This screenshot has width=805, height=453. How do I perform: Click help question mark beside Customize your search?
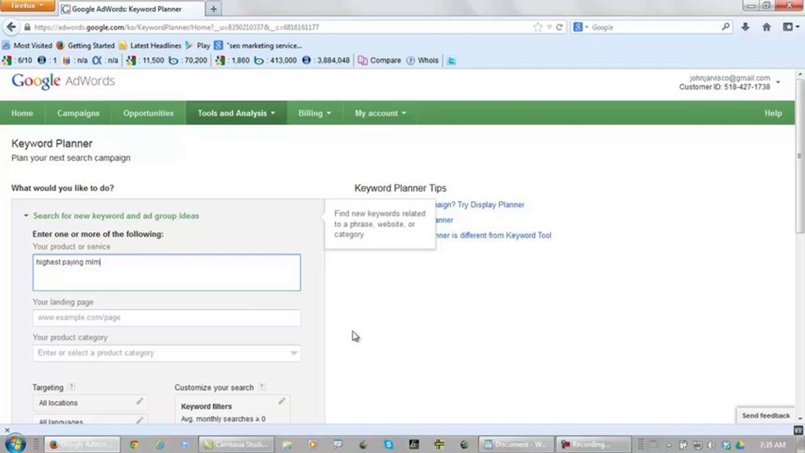262,387
